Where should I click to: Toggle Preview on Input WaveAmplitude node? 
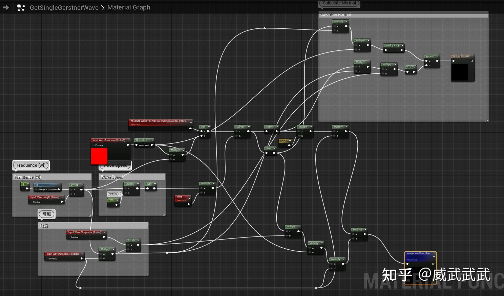(x=47, y=258)
